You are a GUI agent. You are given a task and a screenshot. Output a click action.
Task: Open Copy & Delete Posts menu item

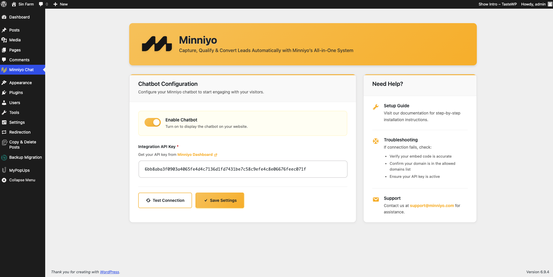coord(23,145)
